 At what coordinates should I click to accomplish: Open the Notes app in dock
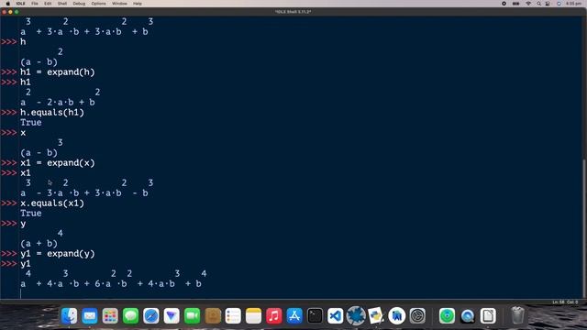tap(253, 315)
